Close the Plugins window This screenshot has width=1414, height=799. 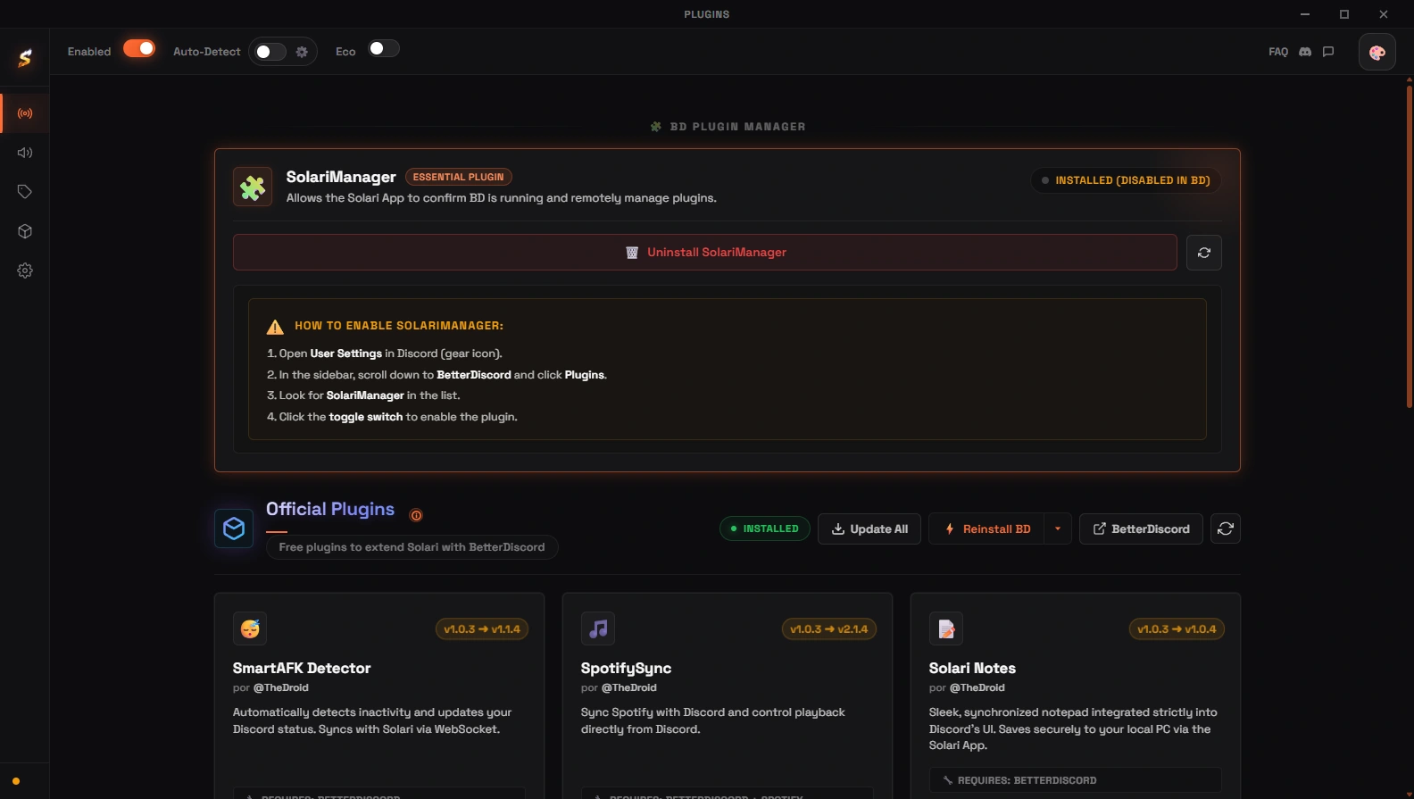(1384, 14)
